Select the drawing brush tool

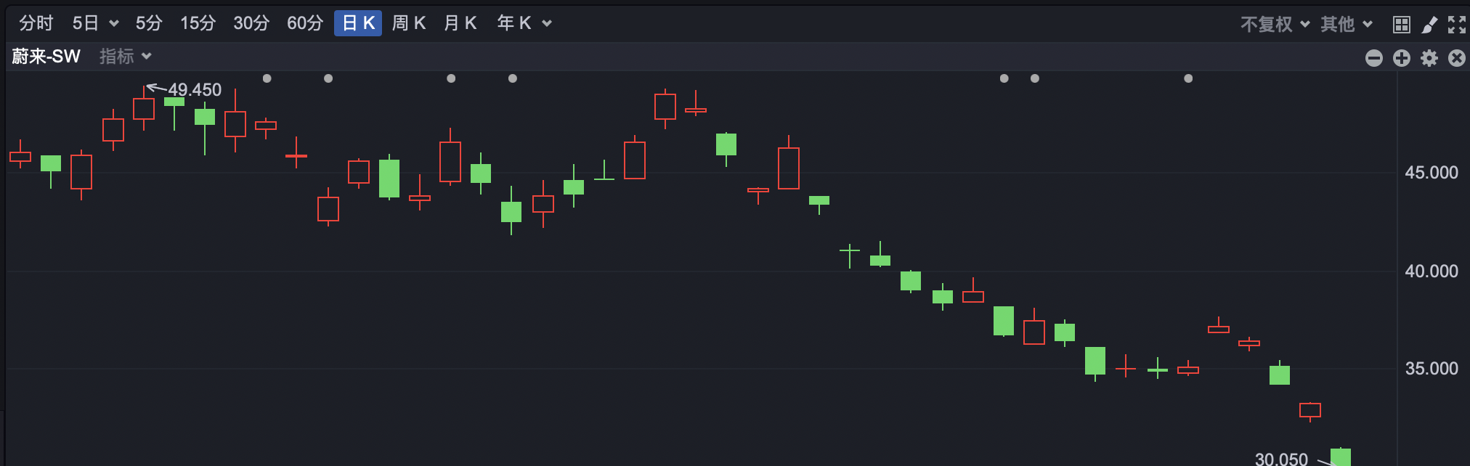(x=1429, y=25)
